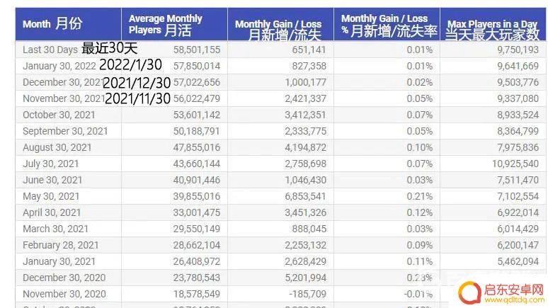Click monthly gain value 651,141

click(x=309, y=50)
